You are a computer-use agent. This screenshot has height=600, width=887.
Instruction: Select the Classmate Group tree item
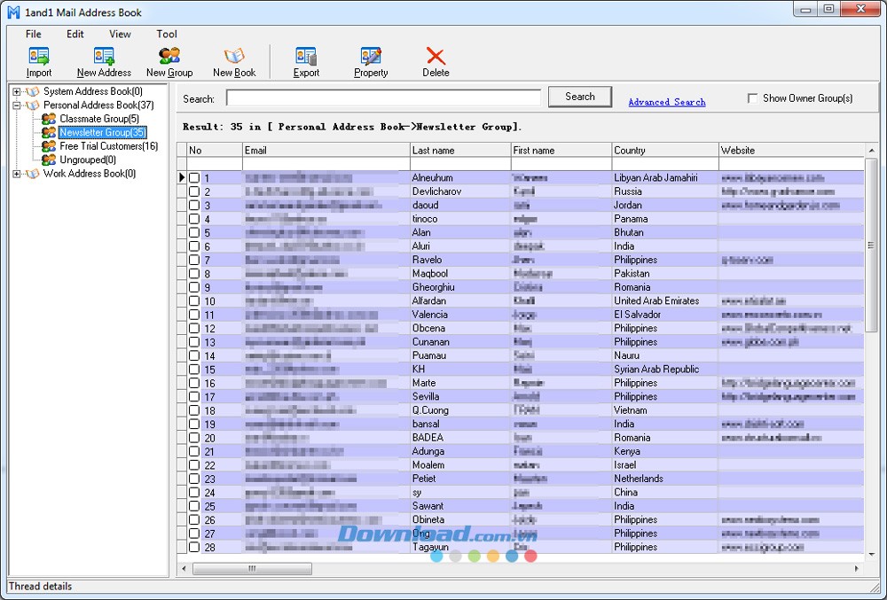[x=98, y=119]
